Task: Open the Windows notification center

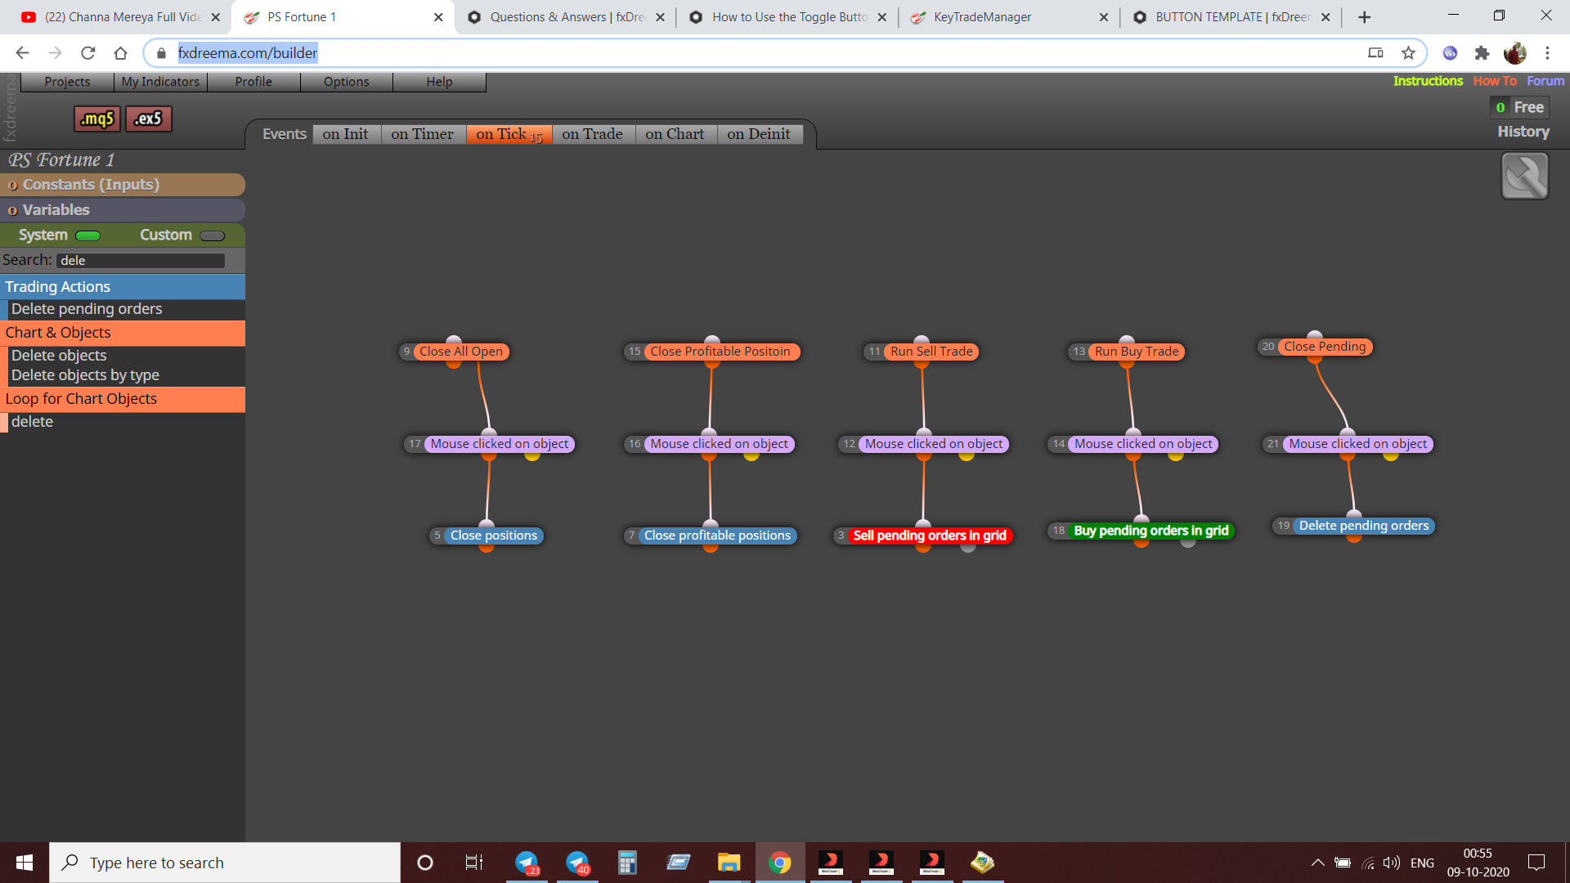Action: pos(1536,863)
